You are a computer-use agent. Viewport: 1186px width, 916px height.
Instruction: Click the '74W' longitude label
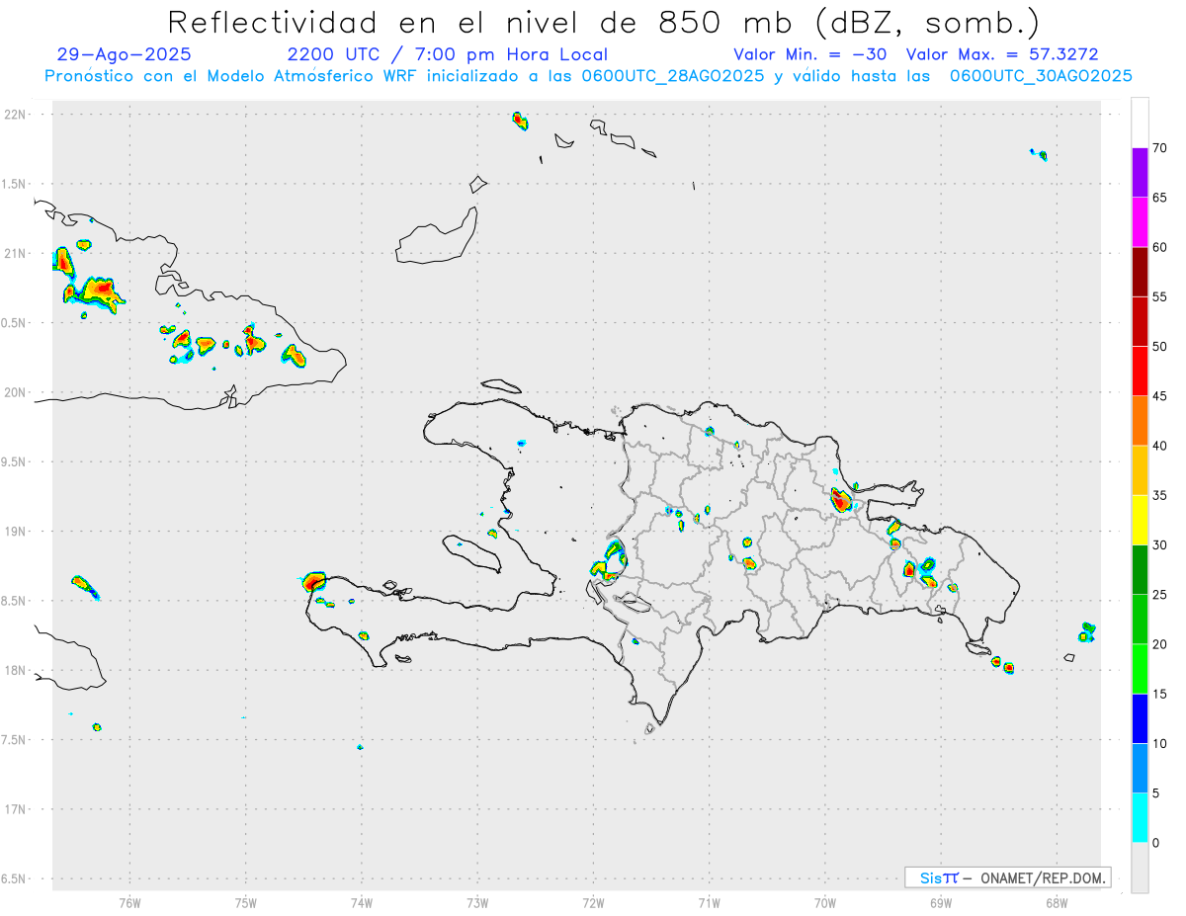[x=362, y=902]
